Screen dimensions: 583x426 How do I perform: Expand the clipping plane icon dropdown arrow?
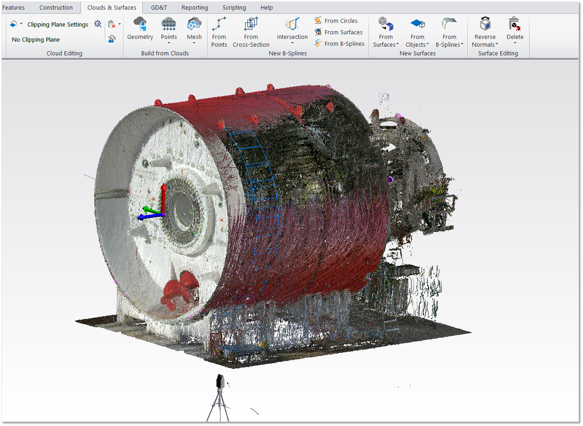(x=21, y=24)
